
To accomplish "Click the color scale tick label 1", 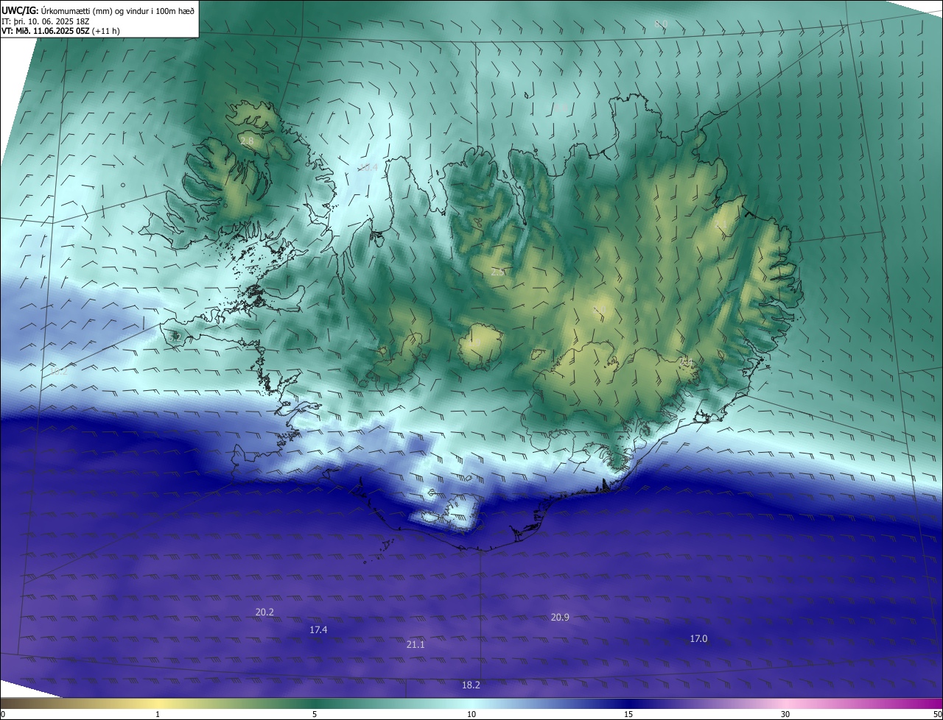I will 158,714.
